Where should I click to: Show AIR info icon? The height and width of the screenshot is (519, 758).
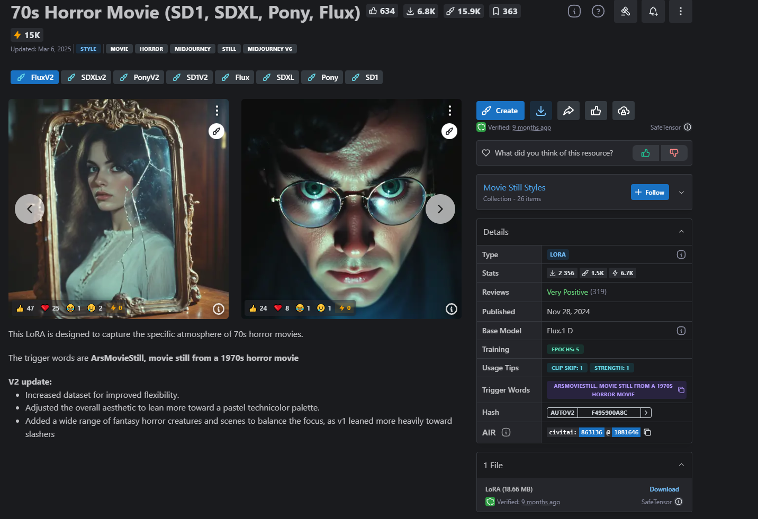[x=506, y=432]
